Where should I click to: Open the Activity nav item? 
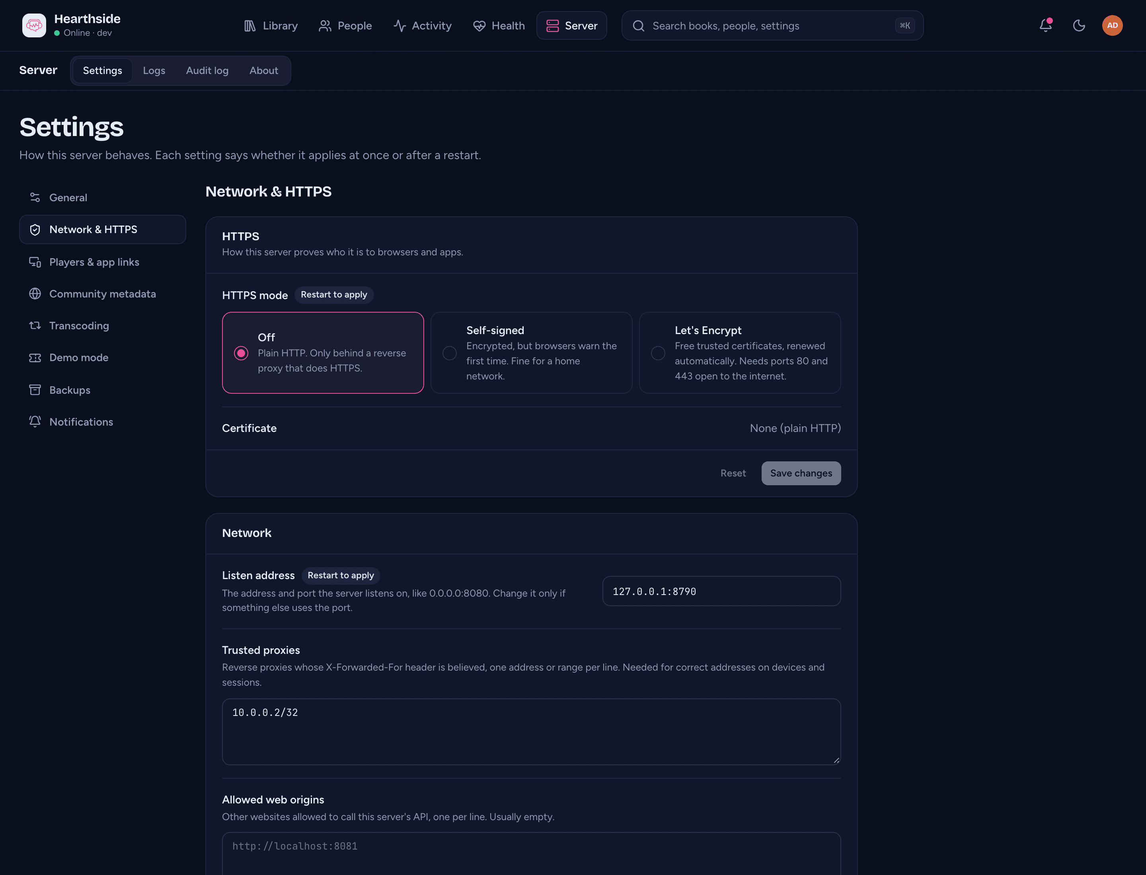(423, 25)
